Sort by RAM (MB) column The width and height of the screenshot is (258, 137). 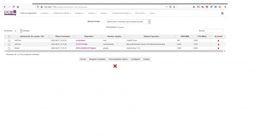click(185, 36)
